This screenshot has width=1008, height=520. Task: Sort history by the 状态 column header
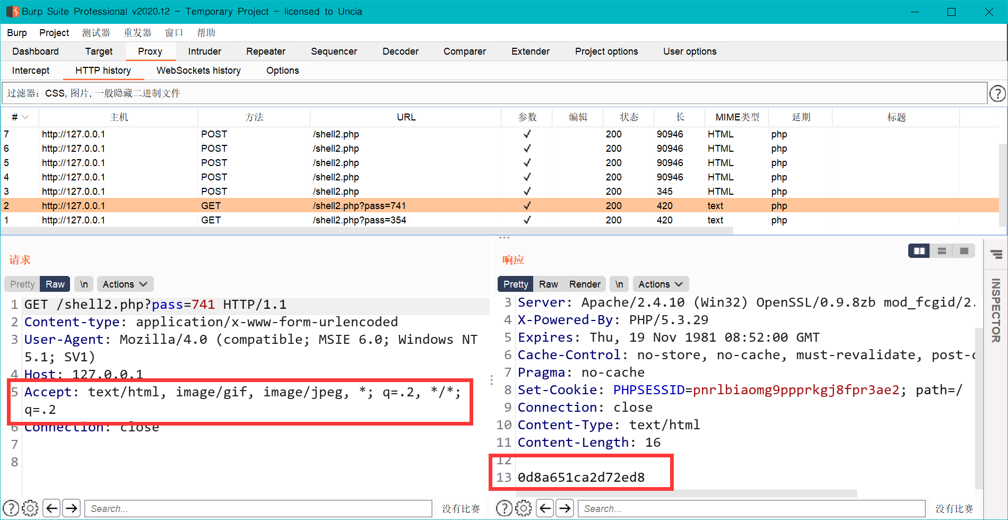pyautogui.click(x=629, y=117)
